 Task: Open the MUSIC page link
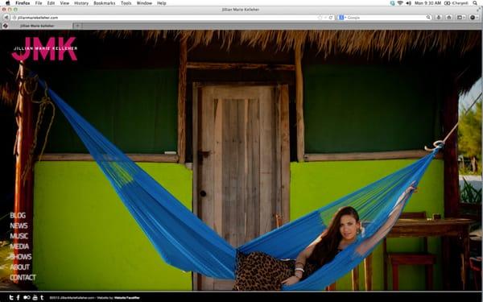click(x=19, y=236)
